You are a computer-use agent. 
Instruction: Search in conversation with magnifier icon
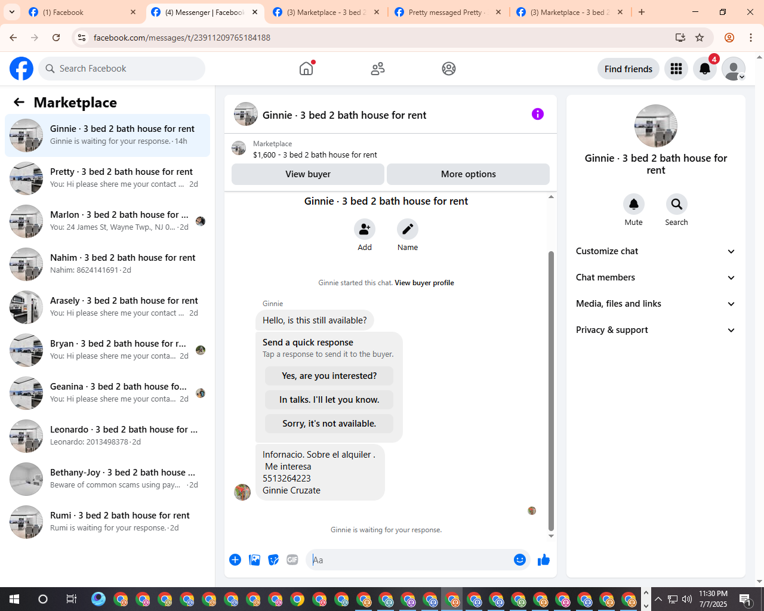tap(677, 204)
